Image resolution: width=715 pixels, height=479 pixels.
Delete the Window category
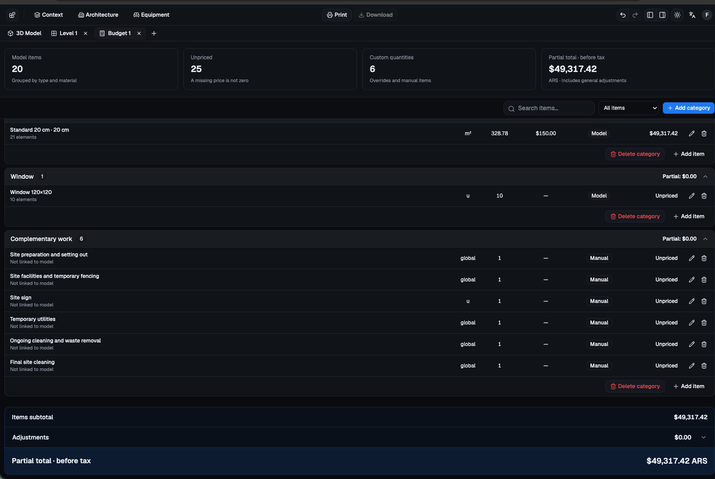[635, 216]
